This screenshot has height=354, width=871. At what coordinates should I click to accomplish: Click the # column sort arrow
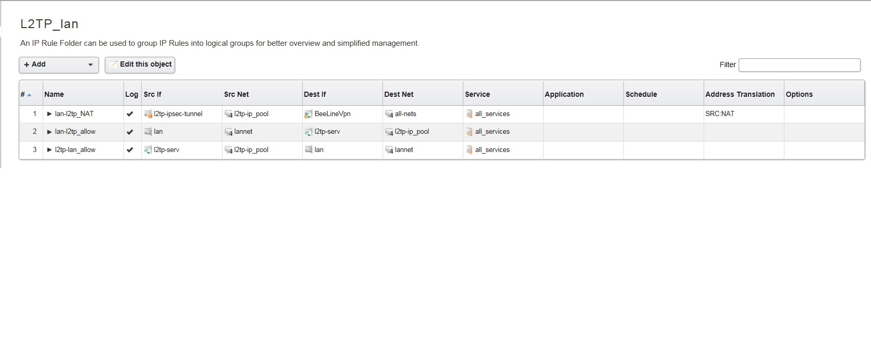29,95
